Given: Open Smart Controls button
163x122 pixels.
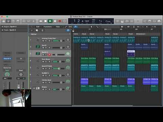Looking at the screenshot, I should click(24, 21).
